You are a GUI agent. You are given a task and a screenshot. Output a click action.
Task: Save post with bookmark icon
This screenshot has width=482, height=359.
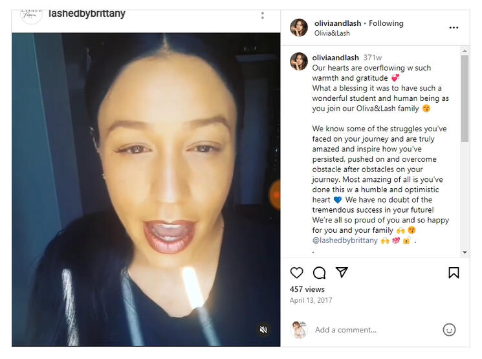[454, 272]
